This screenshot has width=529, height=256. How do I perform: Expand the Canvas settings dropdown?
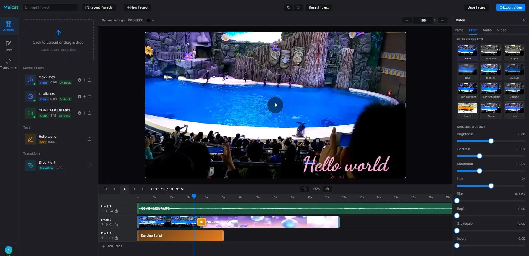click(153, 20)
